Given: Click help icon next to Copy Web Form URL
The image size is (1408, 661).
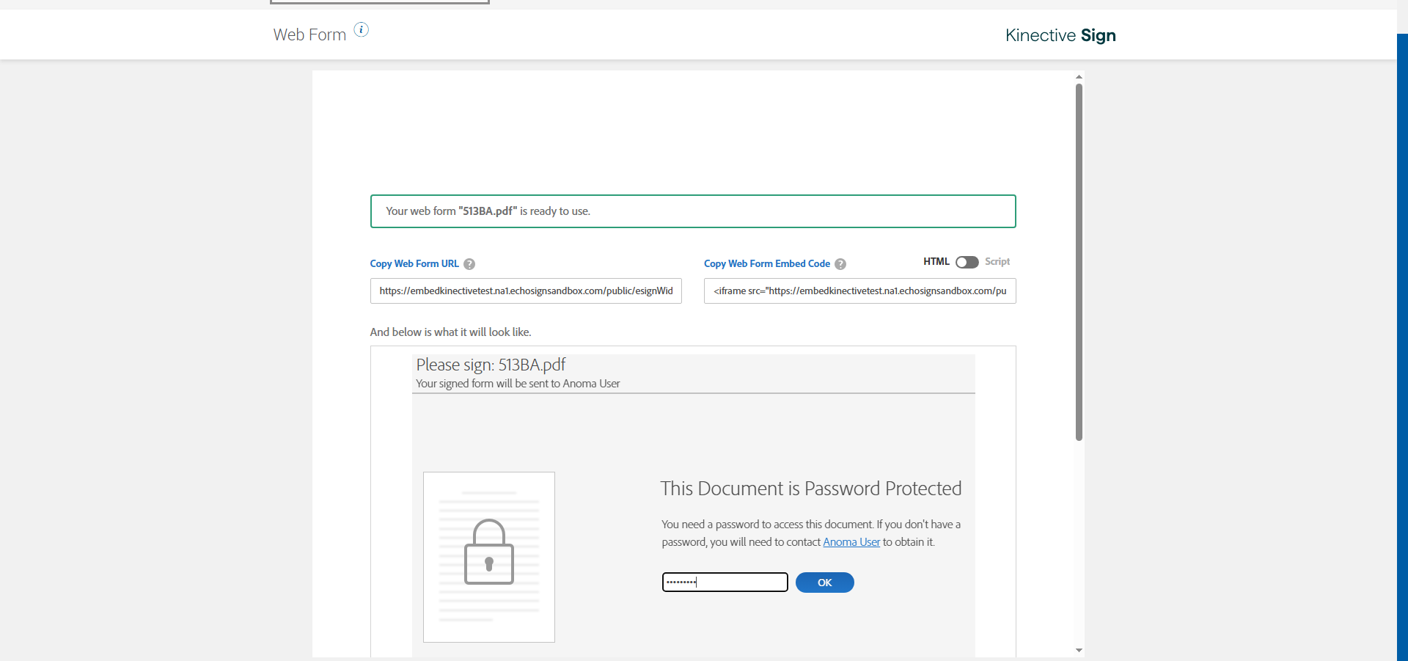Looking at the screenshot, I should point(469,264).
